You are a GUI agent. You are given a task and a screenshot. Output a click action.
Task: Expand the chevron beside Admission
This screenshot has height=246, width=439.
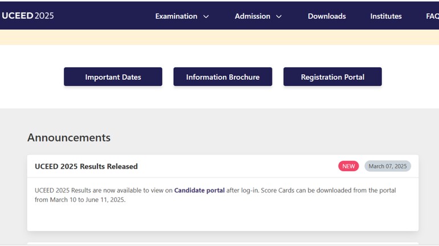[279, 17]
